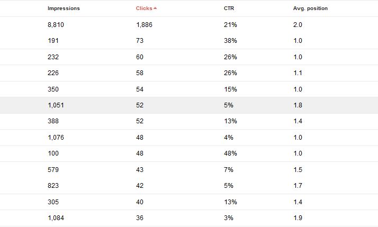Sort by Impressions column header
This screenshot has width=378, height=227.
[64, 8]
